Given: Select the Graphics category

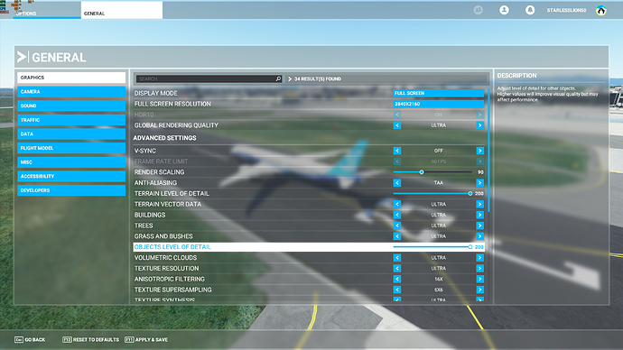Looking at the screenshot, I should [71, 78].
